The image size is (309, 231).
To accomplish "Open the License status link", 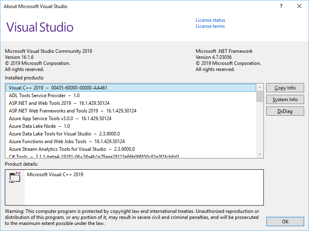I will click(210, 20).
